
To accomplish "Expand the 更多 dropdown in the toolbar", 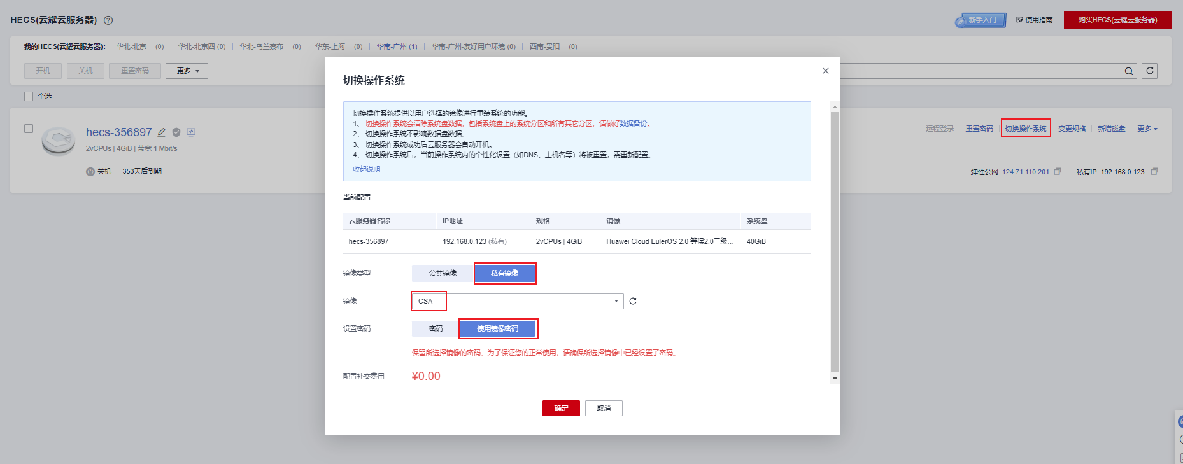I will click(x=187, y=71).
